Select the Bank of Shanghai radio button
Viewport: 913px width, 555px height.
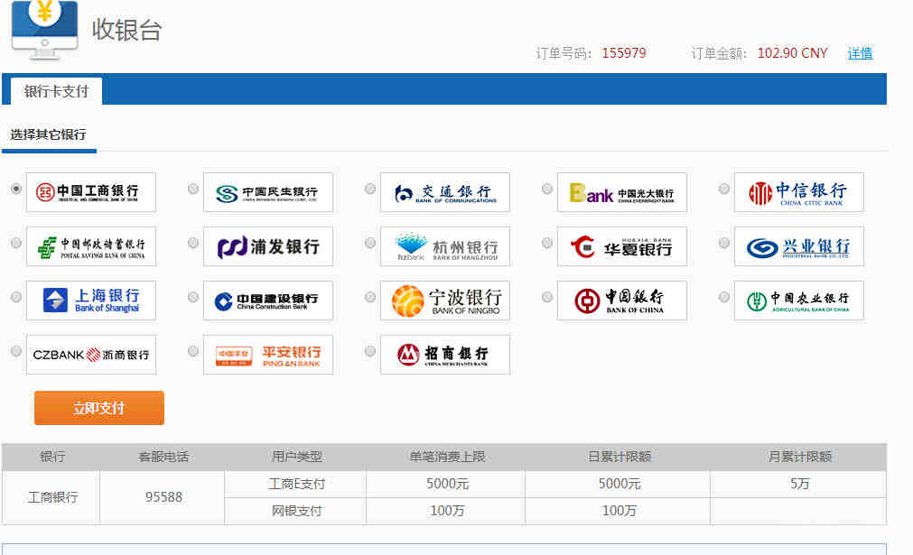pyautogui.click(x=16, y=297)
